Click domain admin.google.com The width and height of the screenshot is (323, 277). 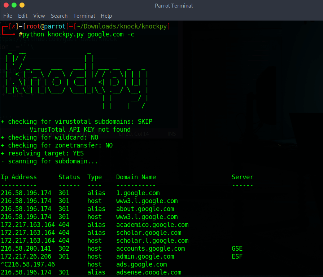(x=145, y=257)
